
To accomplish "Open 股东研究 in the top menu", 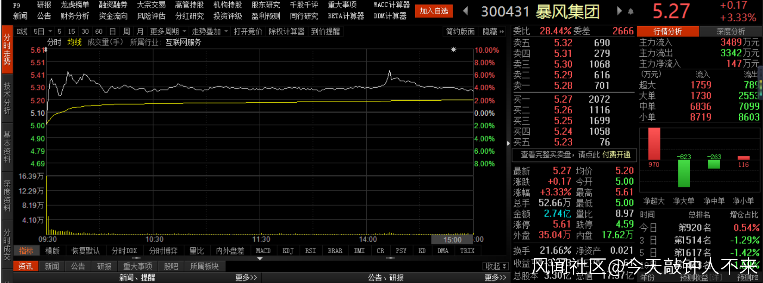I will tap(265, 5).
